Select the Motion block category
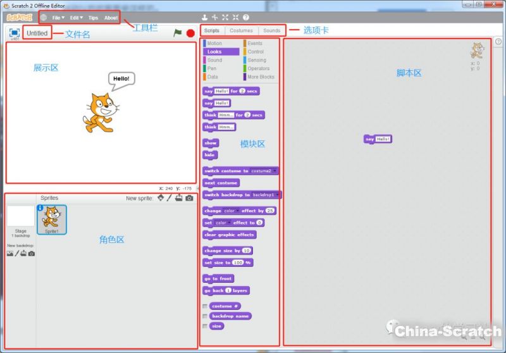This screenshot has width=506, height=353. (x=214, y=44)
